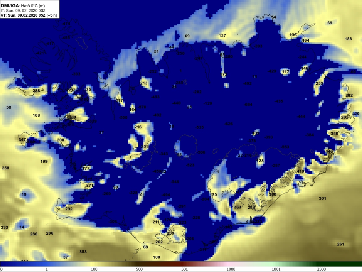Click the legend label "1001"
Viewport: 362px width, 272px height.
coord(276,269)
